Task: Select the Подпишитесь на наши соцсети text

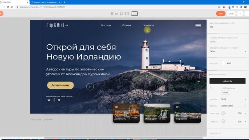Action: point(59,96)
